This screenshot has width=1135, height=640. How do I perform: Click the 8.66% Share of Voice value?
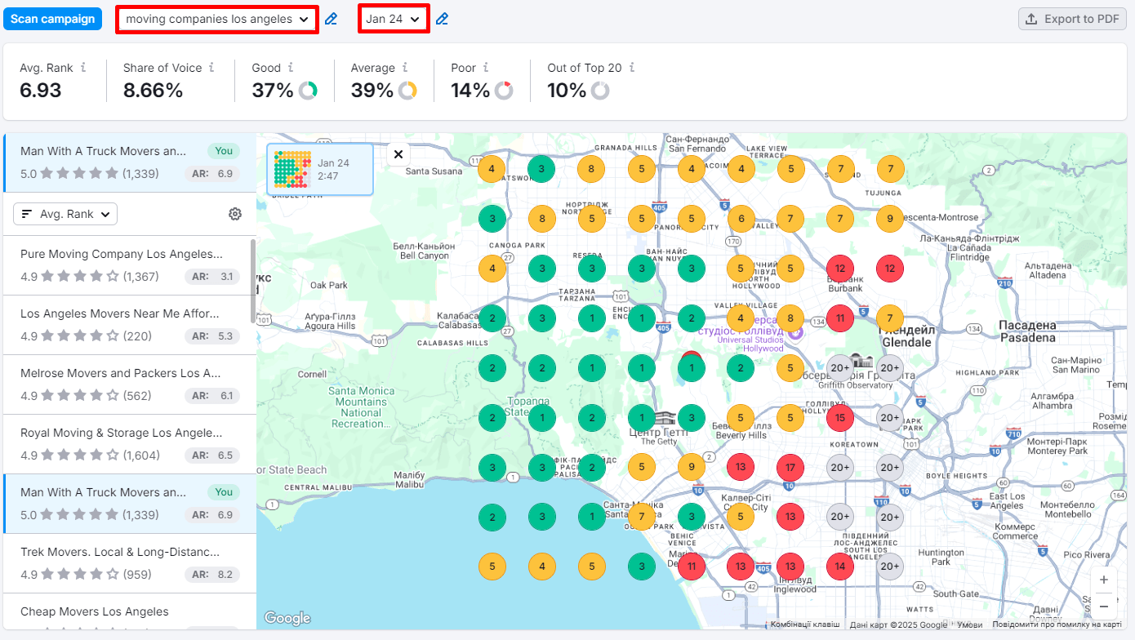click(153, 91)
